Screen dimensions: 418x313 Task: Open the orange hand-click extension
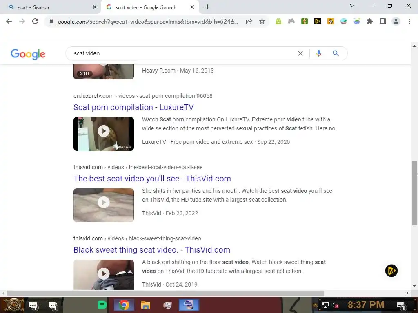(331, 21)
